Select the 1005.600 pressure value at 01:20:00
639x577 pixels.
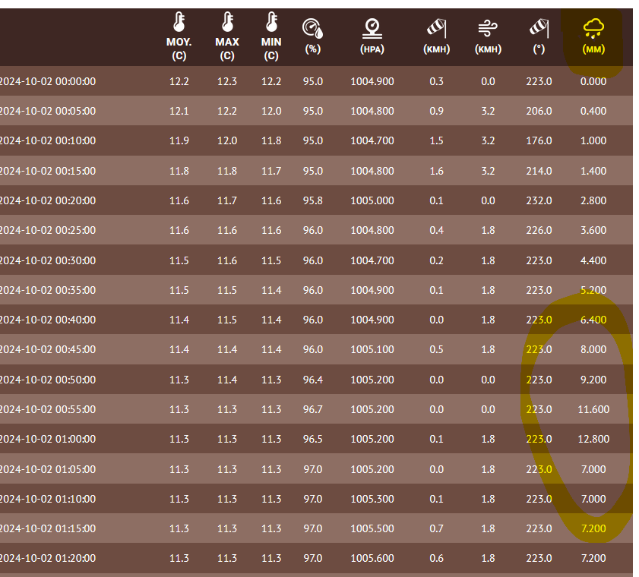372,558
